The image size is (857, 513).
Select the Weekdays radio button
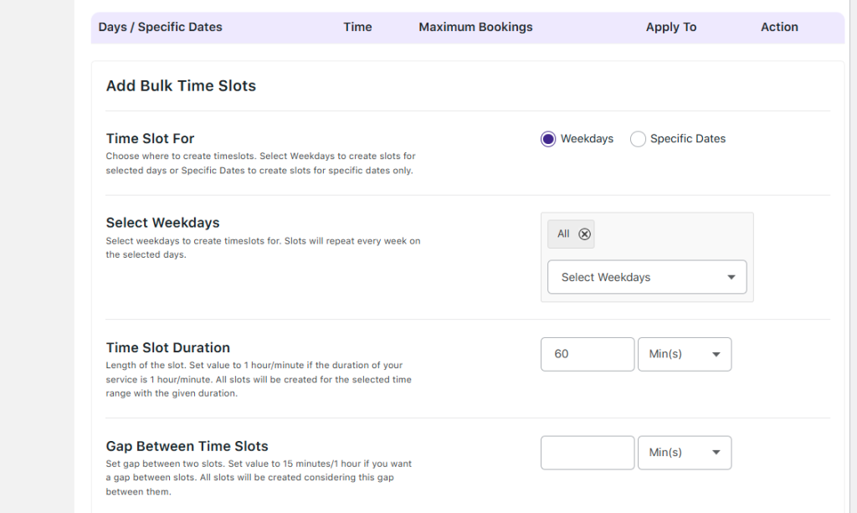[x=548, y=139]
